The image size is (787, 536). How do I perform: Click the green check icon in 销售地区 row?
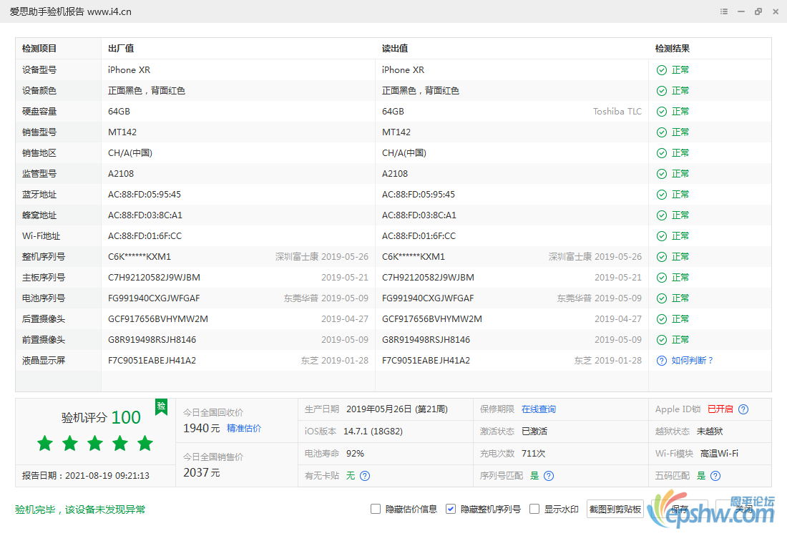662,153
